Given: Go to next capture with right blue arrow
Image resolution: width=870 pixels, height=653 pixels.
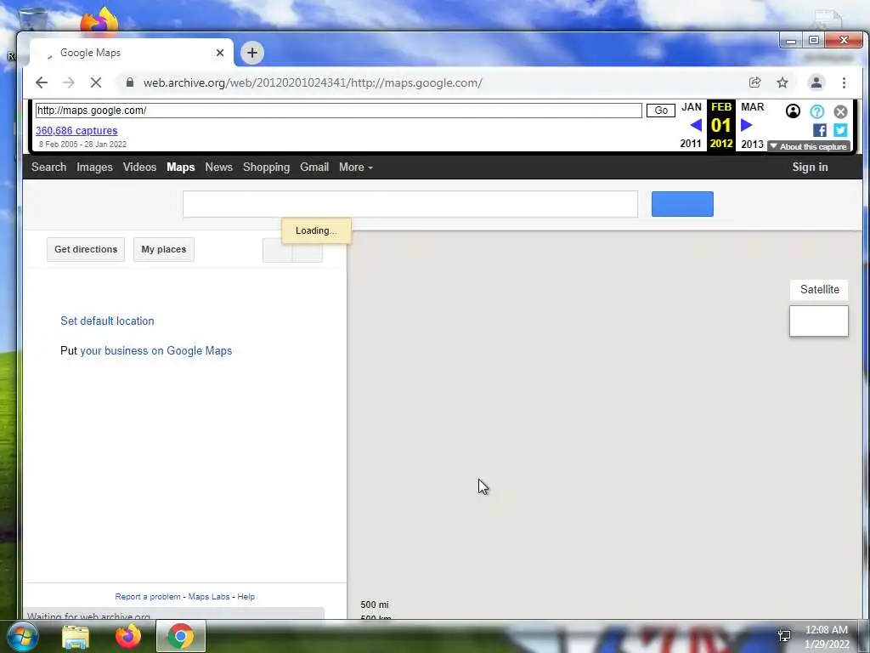Looking at the screenshot, I should 746,125.
